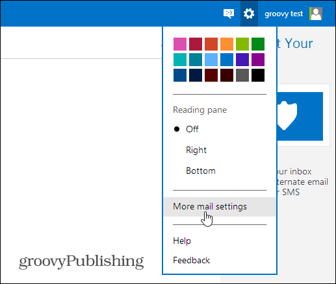Choose the orange theme color
The image size is (336, 284).
click(x=227, y=44)
